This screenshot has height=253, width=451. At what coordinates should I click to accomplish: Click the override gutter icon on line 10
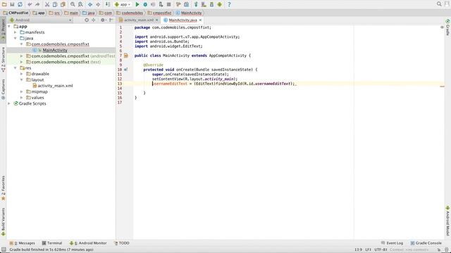point(125,70)
